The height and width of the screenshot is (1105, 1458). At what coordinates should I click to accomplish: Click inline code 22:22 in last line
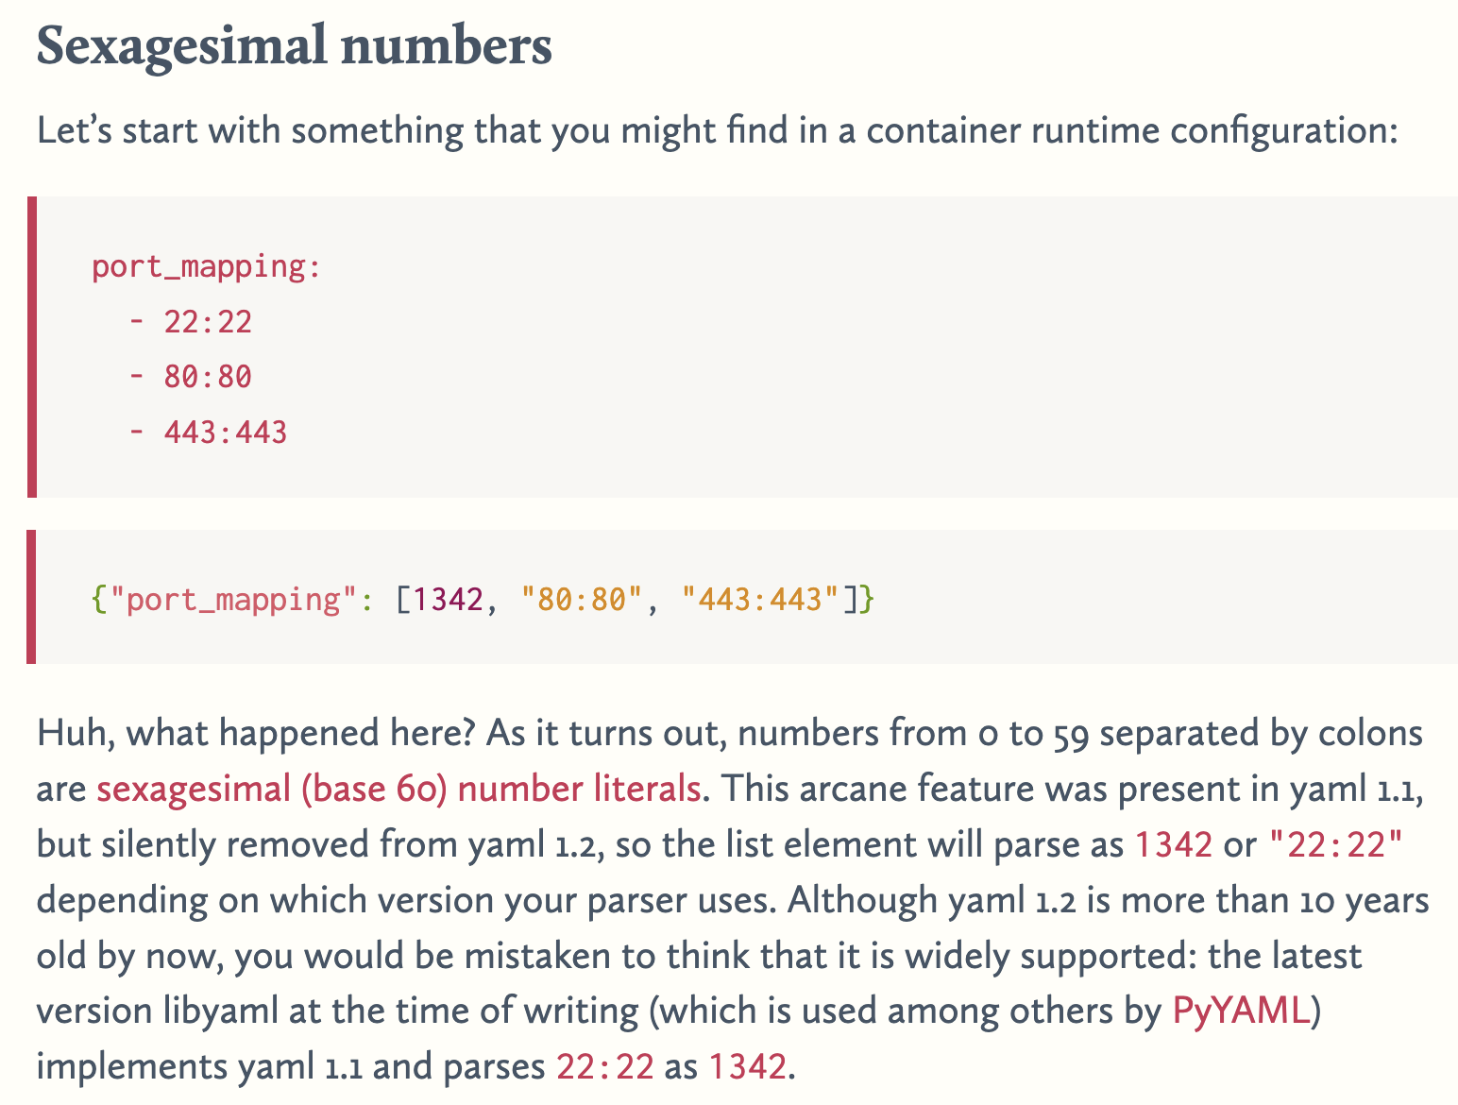coord(604,1066)
